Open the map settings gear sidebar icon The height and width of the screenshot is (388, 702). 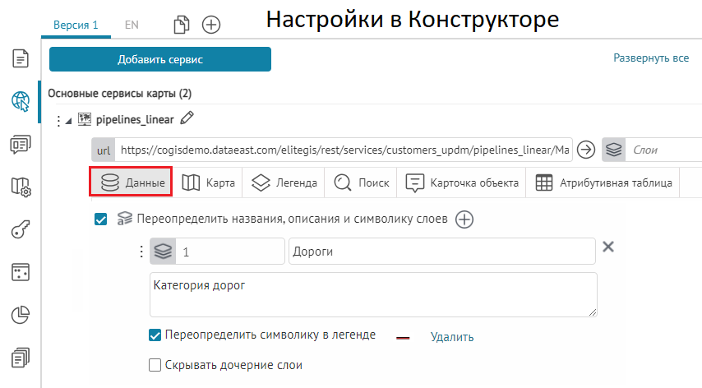(21, 187)
